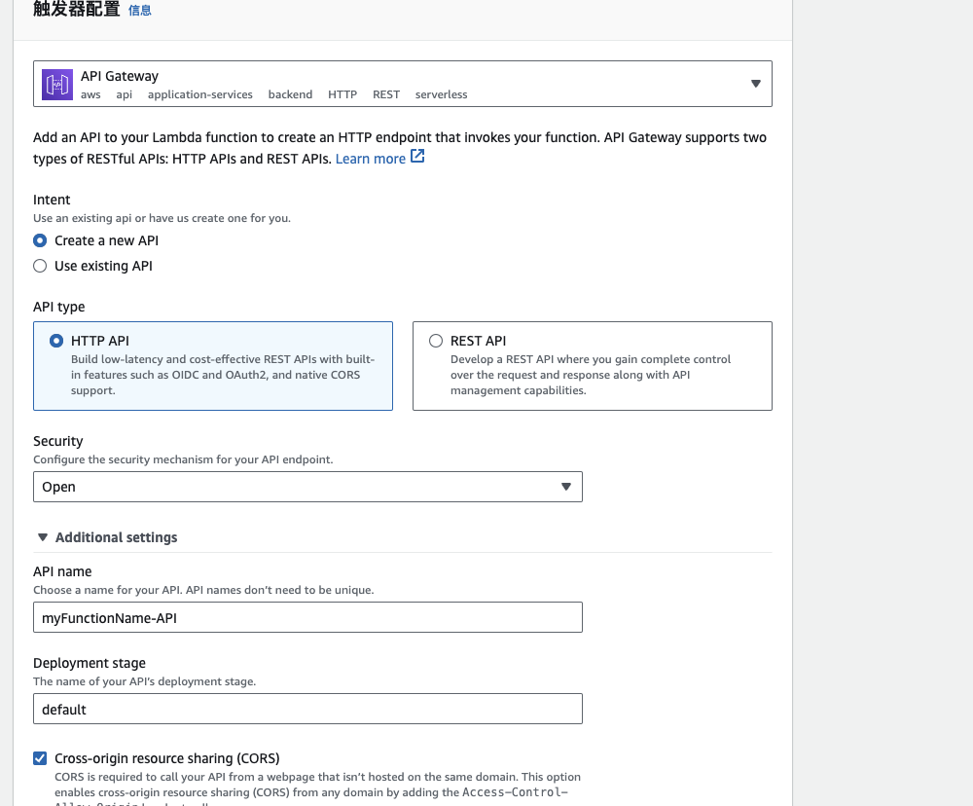Open the API Gateway trigger dropdown arrow
Screen dimensions: 973x806
click(755, 84)
